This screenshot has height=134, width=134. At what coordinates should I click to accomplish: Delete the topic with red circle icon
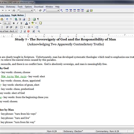click(28, 31)
